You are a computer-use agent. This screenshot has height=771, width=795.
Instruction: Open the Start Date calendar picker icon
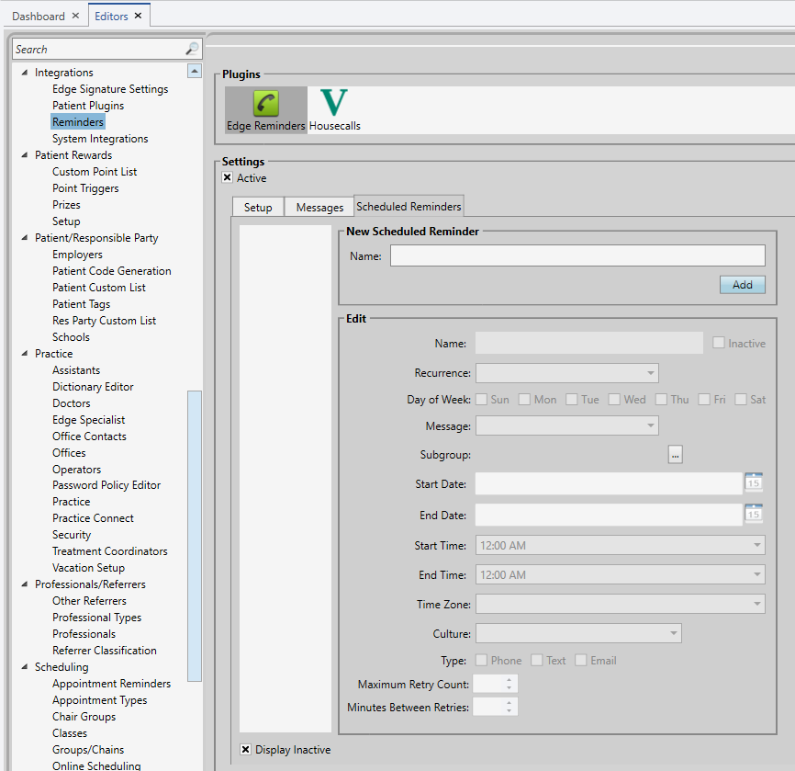click(x=754, y=482)
